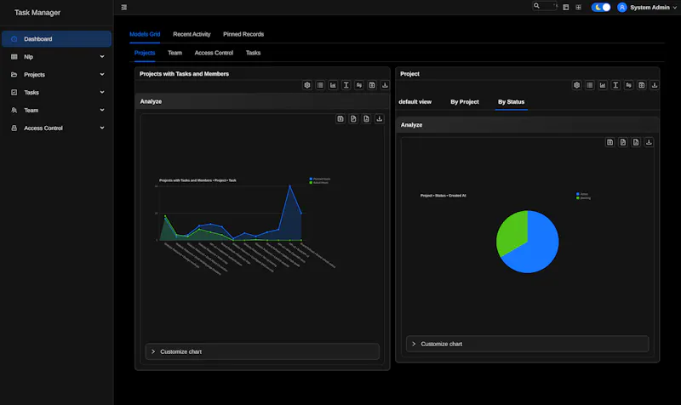Screen dimensions: 681x405
Task: Expand the Projects sidebar menu
Action: [x=56, y=74]
